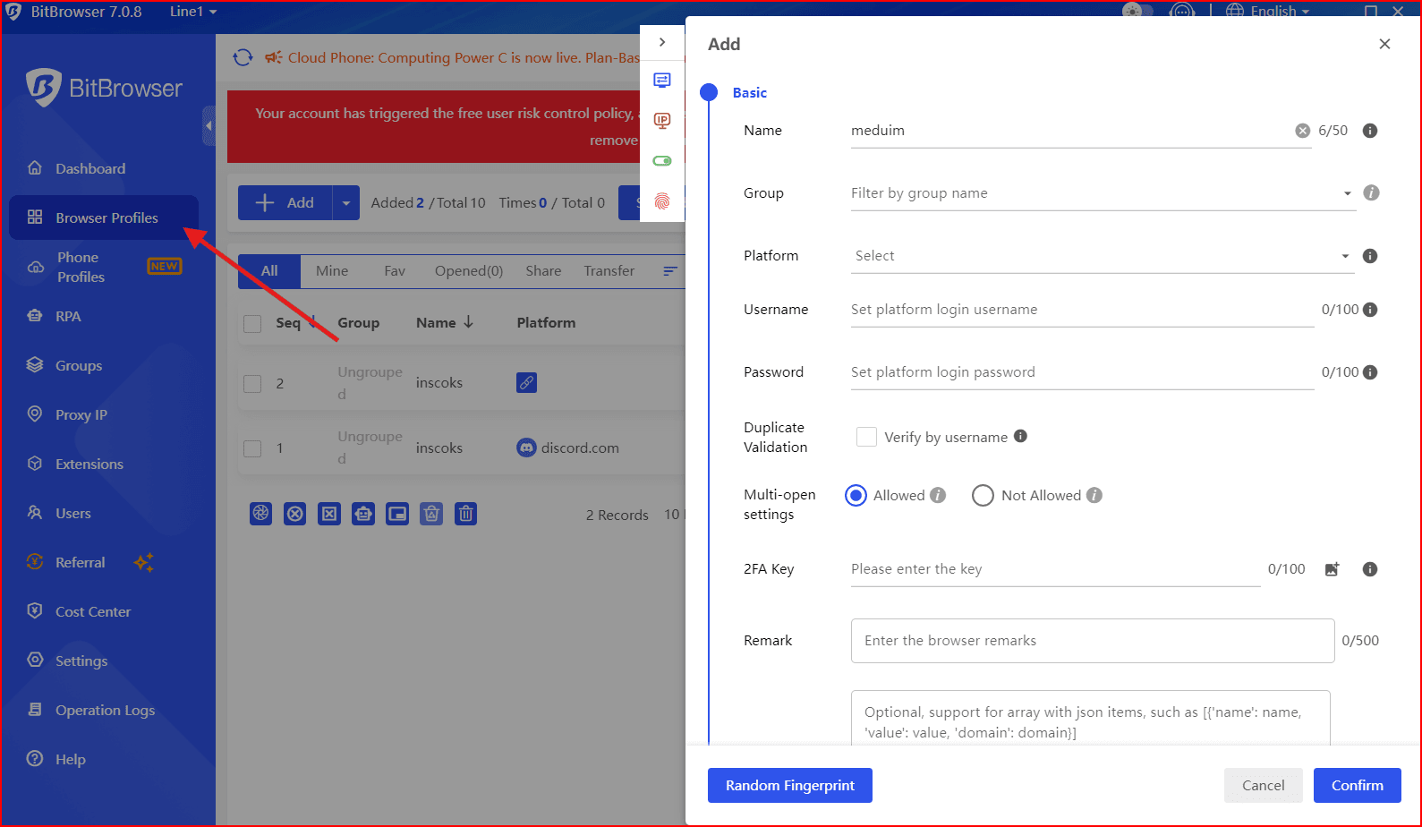This screenshot has height=827, width=1422.
Task: Click the info icon next to Name field
Action: tap(1370, 131)
